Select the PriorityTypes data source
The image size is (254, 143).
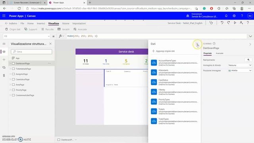coord(175,102)
